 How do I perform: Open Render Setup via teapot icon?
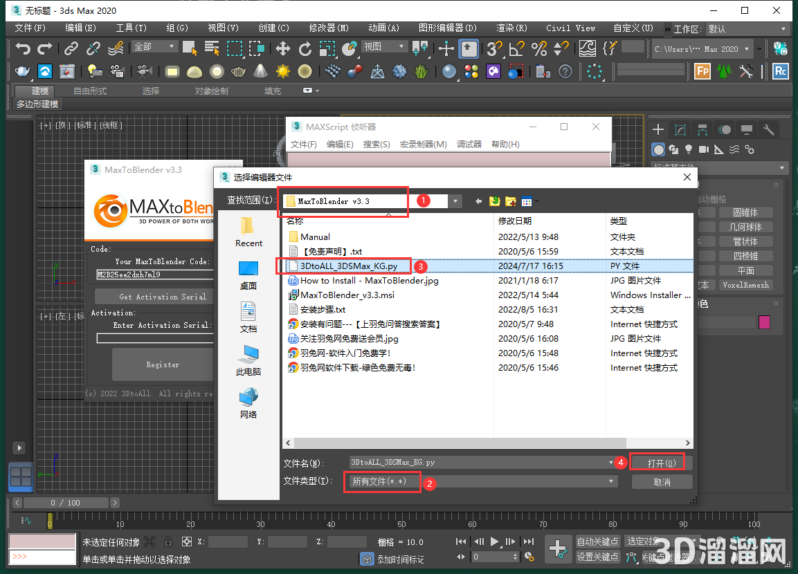point(21,71)
